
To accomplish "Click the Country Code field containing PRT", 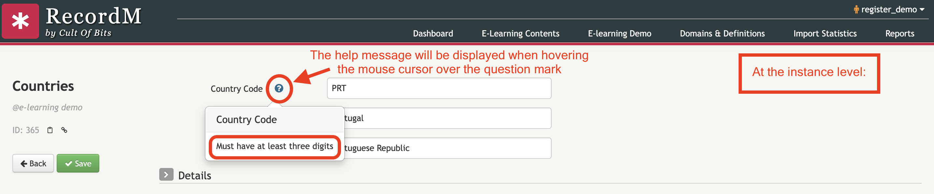I will pyautogui.click(x=439, y=88).
